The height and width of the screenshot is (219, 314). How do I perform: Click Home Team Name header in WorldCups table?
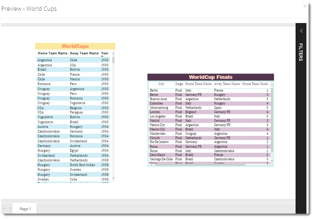pyautogui.click(x=53, y=53)
